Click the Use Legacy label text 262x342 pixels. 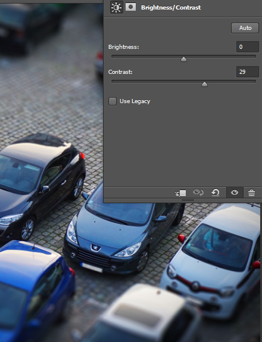[135, 101]
